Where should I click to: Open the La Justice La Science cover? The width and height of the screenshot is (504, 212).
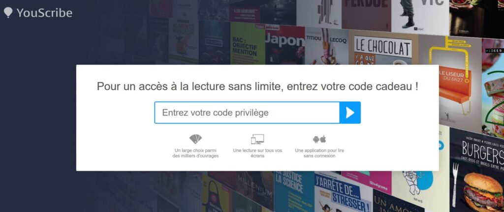pyautogui.click(x=294, y=191)
